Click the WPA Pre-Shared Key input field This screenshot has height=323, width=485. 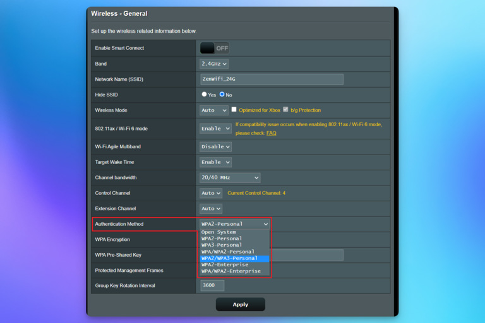point(306,255)
